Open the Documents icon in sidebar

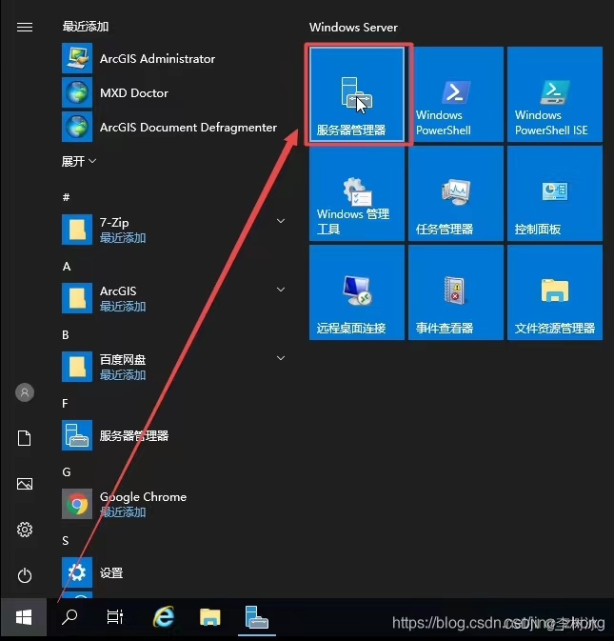click(25, 438)
